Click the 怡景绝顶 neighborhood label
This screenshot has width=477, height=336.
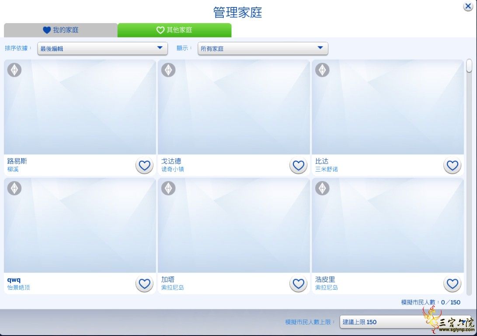pos(18,288)
